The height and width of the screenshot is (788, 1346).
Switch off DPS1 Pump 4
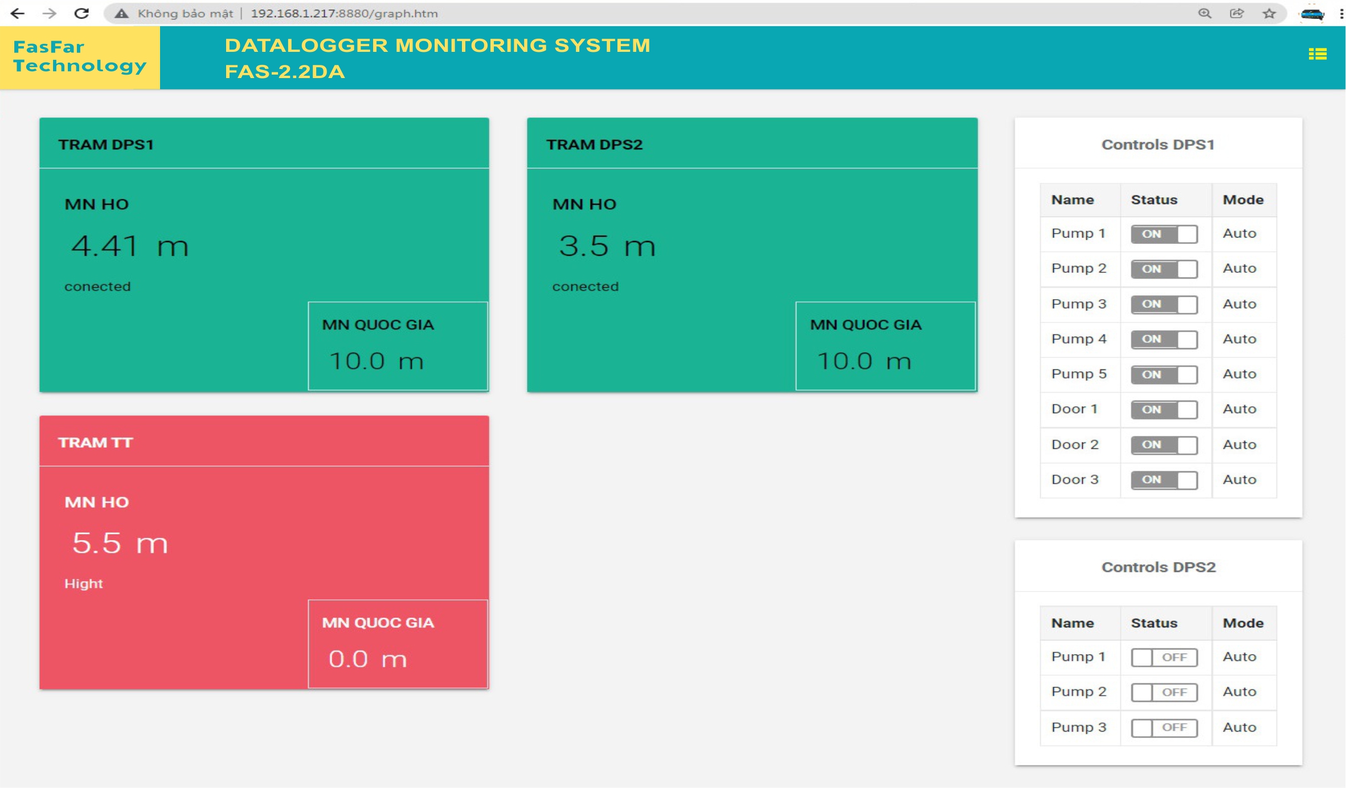point(1164,340)
